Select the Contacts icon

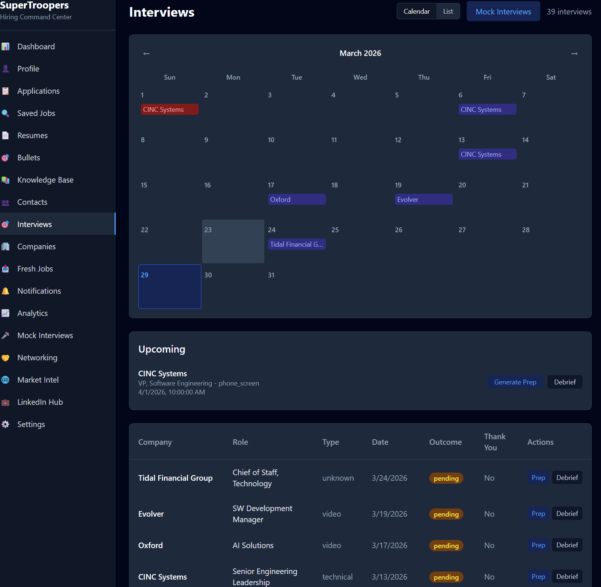point(6,202)
